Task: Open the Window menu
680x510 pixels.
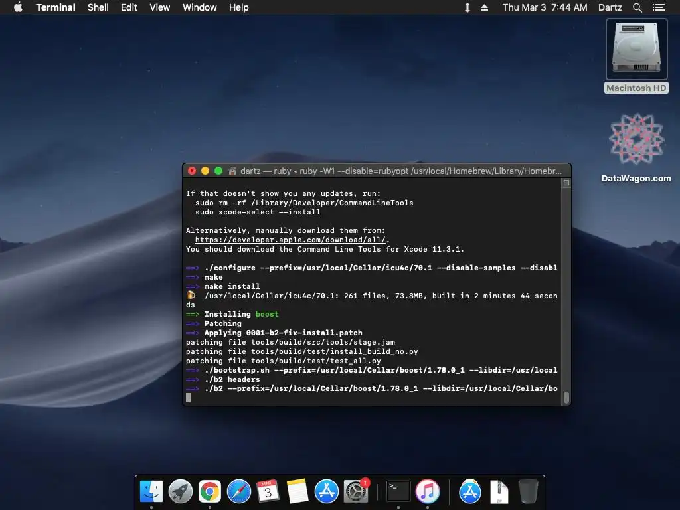Action: 199,7
